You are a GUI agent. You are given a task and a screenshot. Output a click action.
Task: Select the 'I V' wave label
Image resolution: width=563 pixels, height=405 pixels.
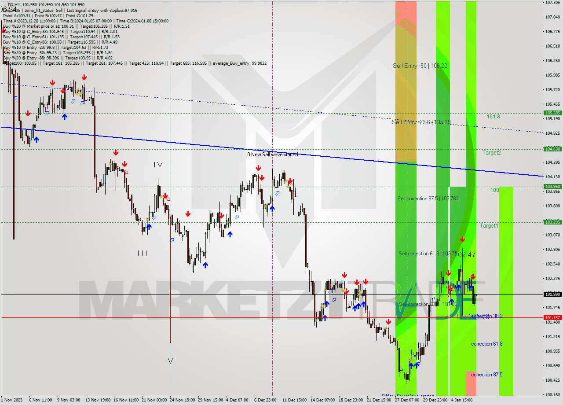tap(158, 165)
